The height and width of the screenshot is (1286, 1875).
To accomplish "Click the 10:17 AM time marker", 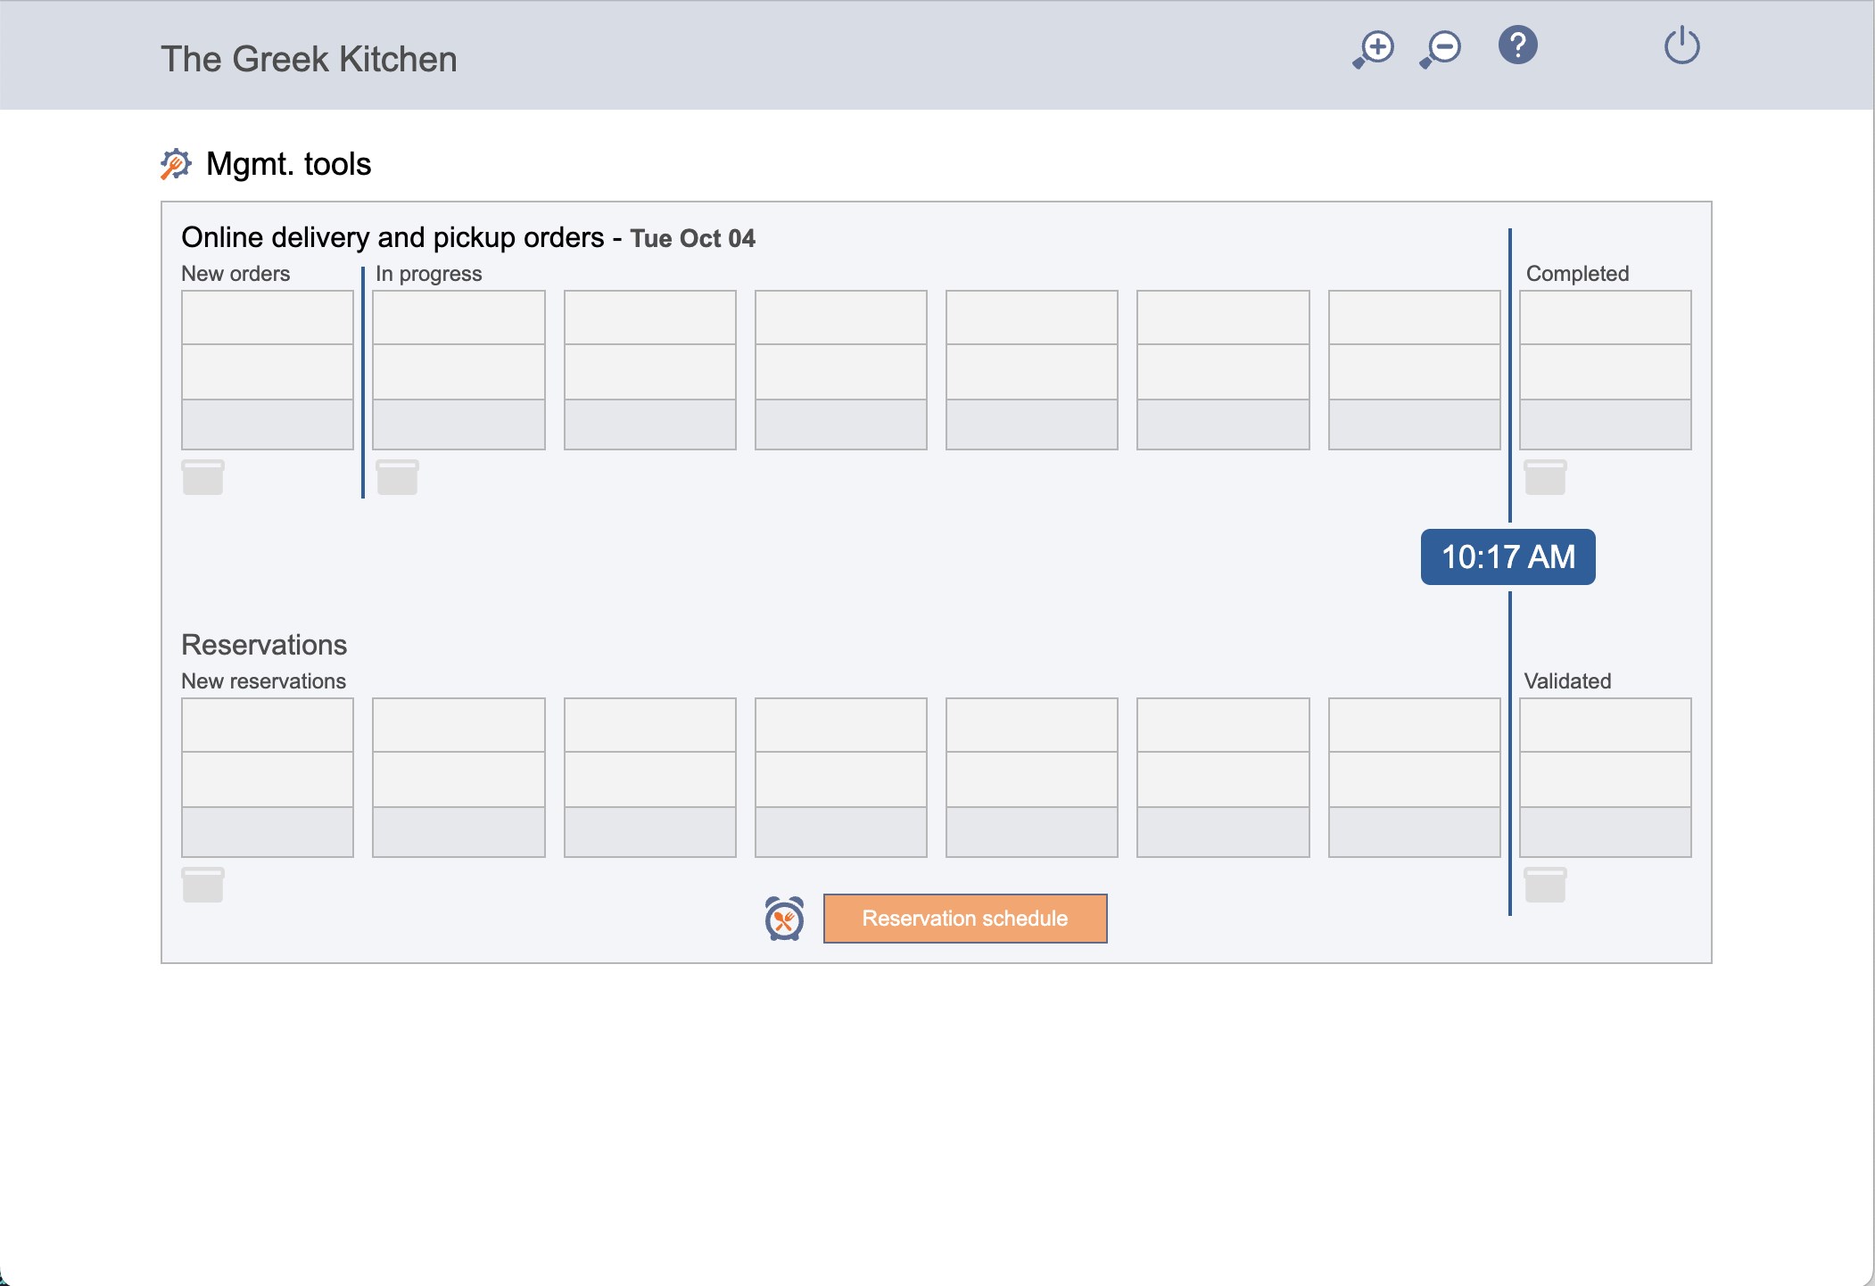I will pyautogui.click(x=1507, y=557).
